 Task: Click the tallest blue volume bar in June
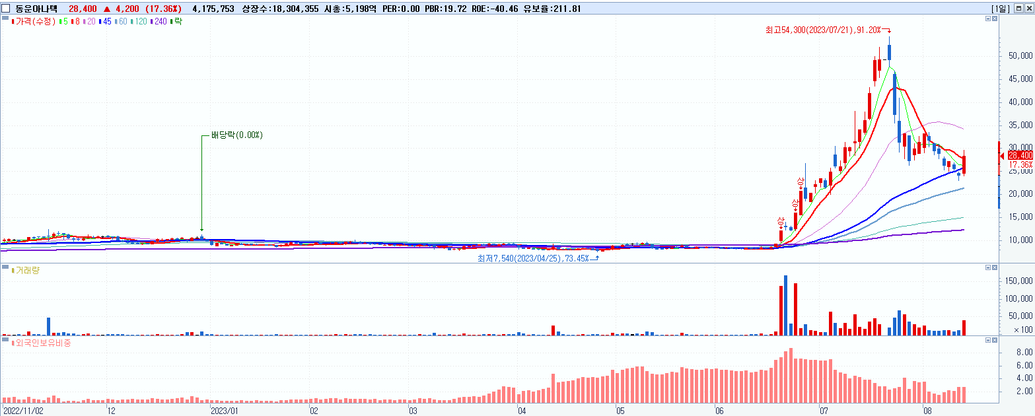coord(785,305)
